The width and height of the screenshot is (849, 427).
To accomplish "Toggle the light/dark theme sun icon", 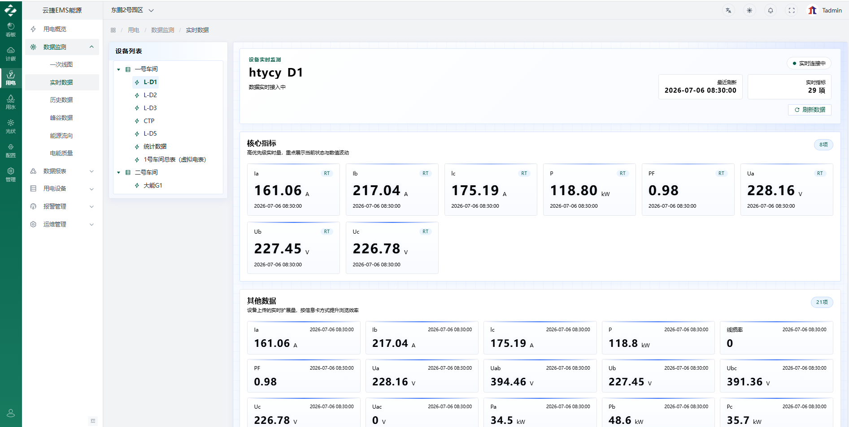I will pos(749,10).
